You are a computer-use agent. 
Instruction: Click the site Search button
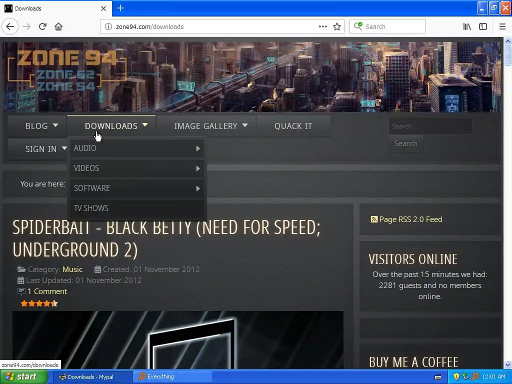pos(405,143)
